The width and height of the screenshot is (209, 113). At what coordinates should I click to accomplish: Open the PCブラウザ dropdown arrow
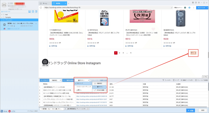pyautogui.click(x=207, y=8)
